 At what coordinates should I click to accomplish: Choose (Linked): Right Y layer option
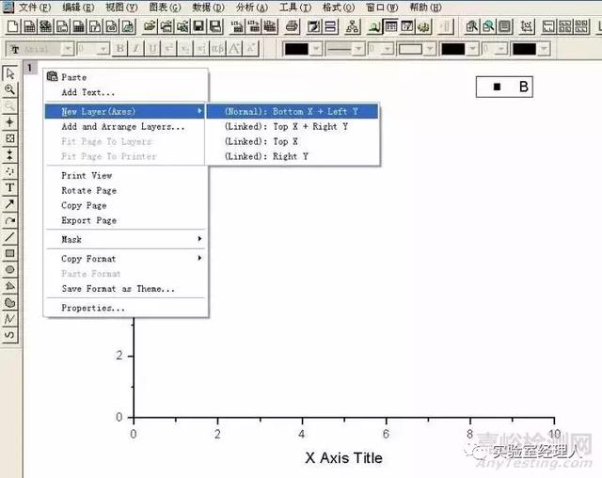pyautogui.click(x=293, y=156)
